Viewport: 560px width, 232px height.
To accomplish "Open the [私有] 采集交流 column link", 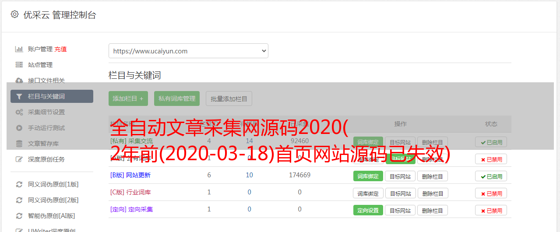I will 132,141.
